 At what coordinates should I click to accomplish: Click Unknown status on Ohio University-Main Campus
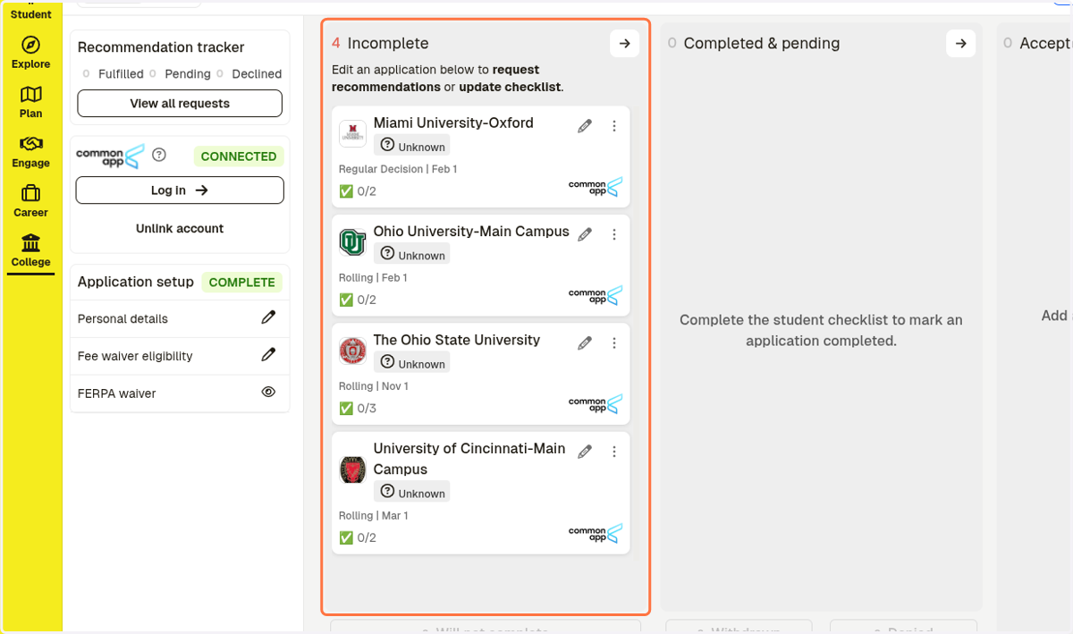click(412, 255)
